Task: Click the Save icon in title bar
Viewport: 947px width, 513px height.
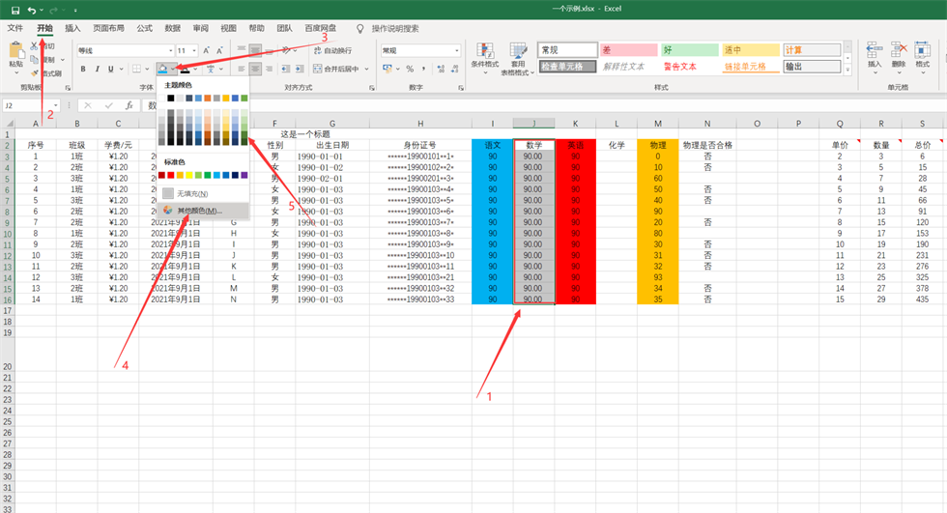Action: pyautogui.click(x=15, y=10)
